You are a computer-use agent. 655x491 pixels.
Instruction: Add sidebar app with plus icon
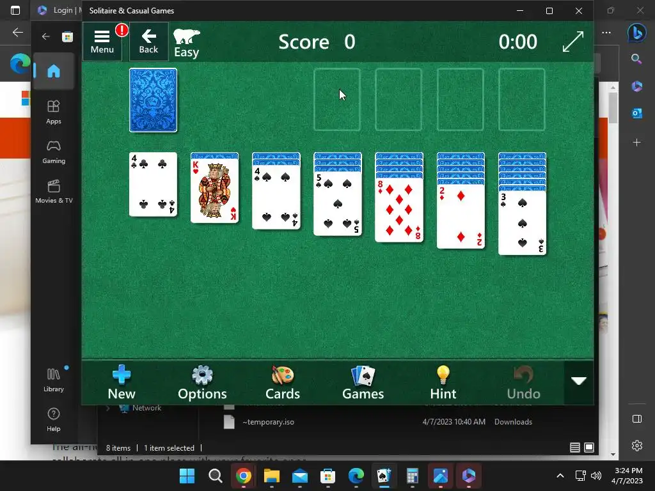tap(636, 143)
